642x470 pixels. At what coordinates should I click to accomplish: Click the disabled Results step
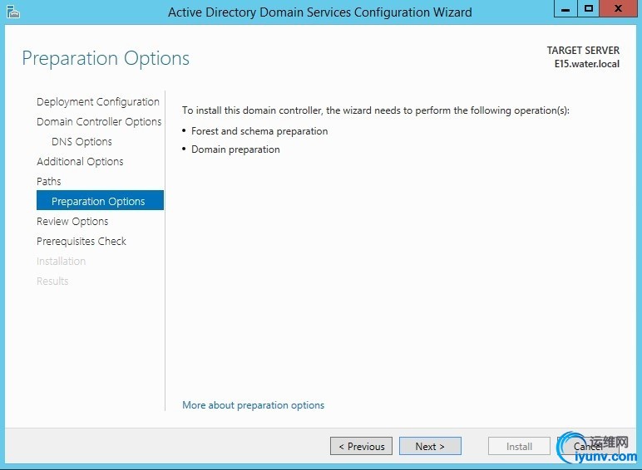tap(52, 282)
